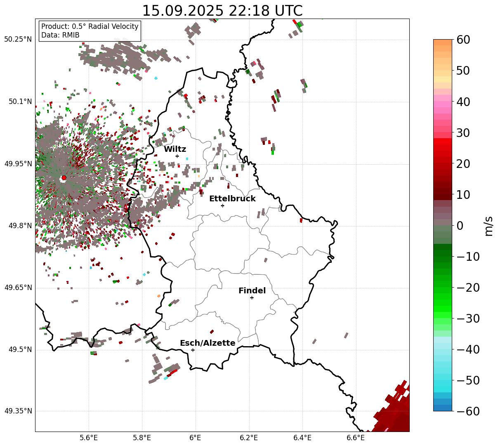The image size is (498, 446).
Task: Click the 0 m/s tick label
Action: click(x=460, y=226)
